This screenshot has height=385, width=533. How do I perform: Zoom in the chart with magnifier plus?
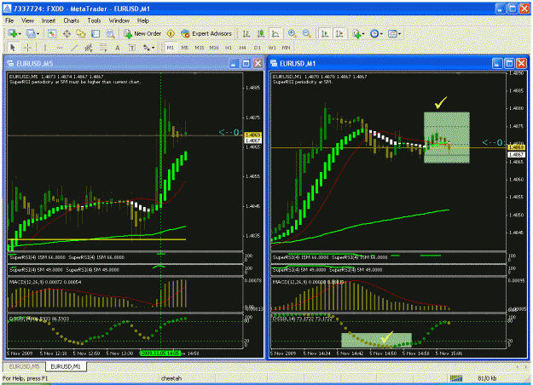point(292,33)
